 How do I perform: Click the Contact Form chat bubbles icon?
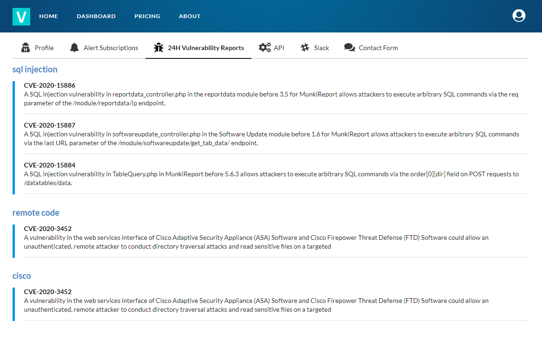pos(350,48)
